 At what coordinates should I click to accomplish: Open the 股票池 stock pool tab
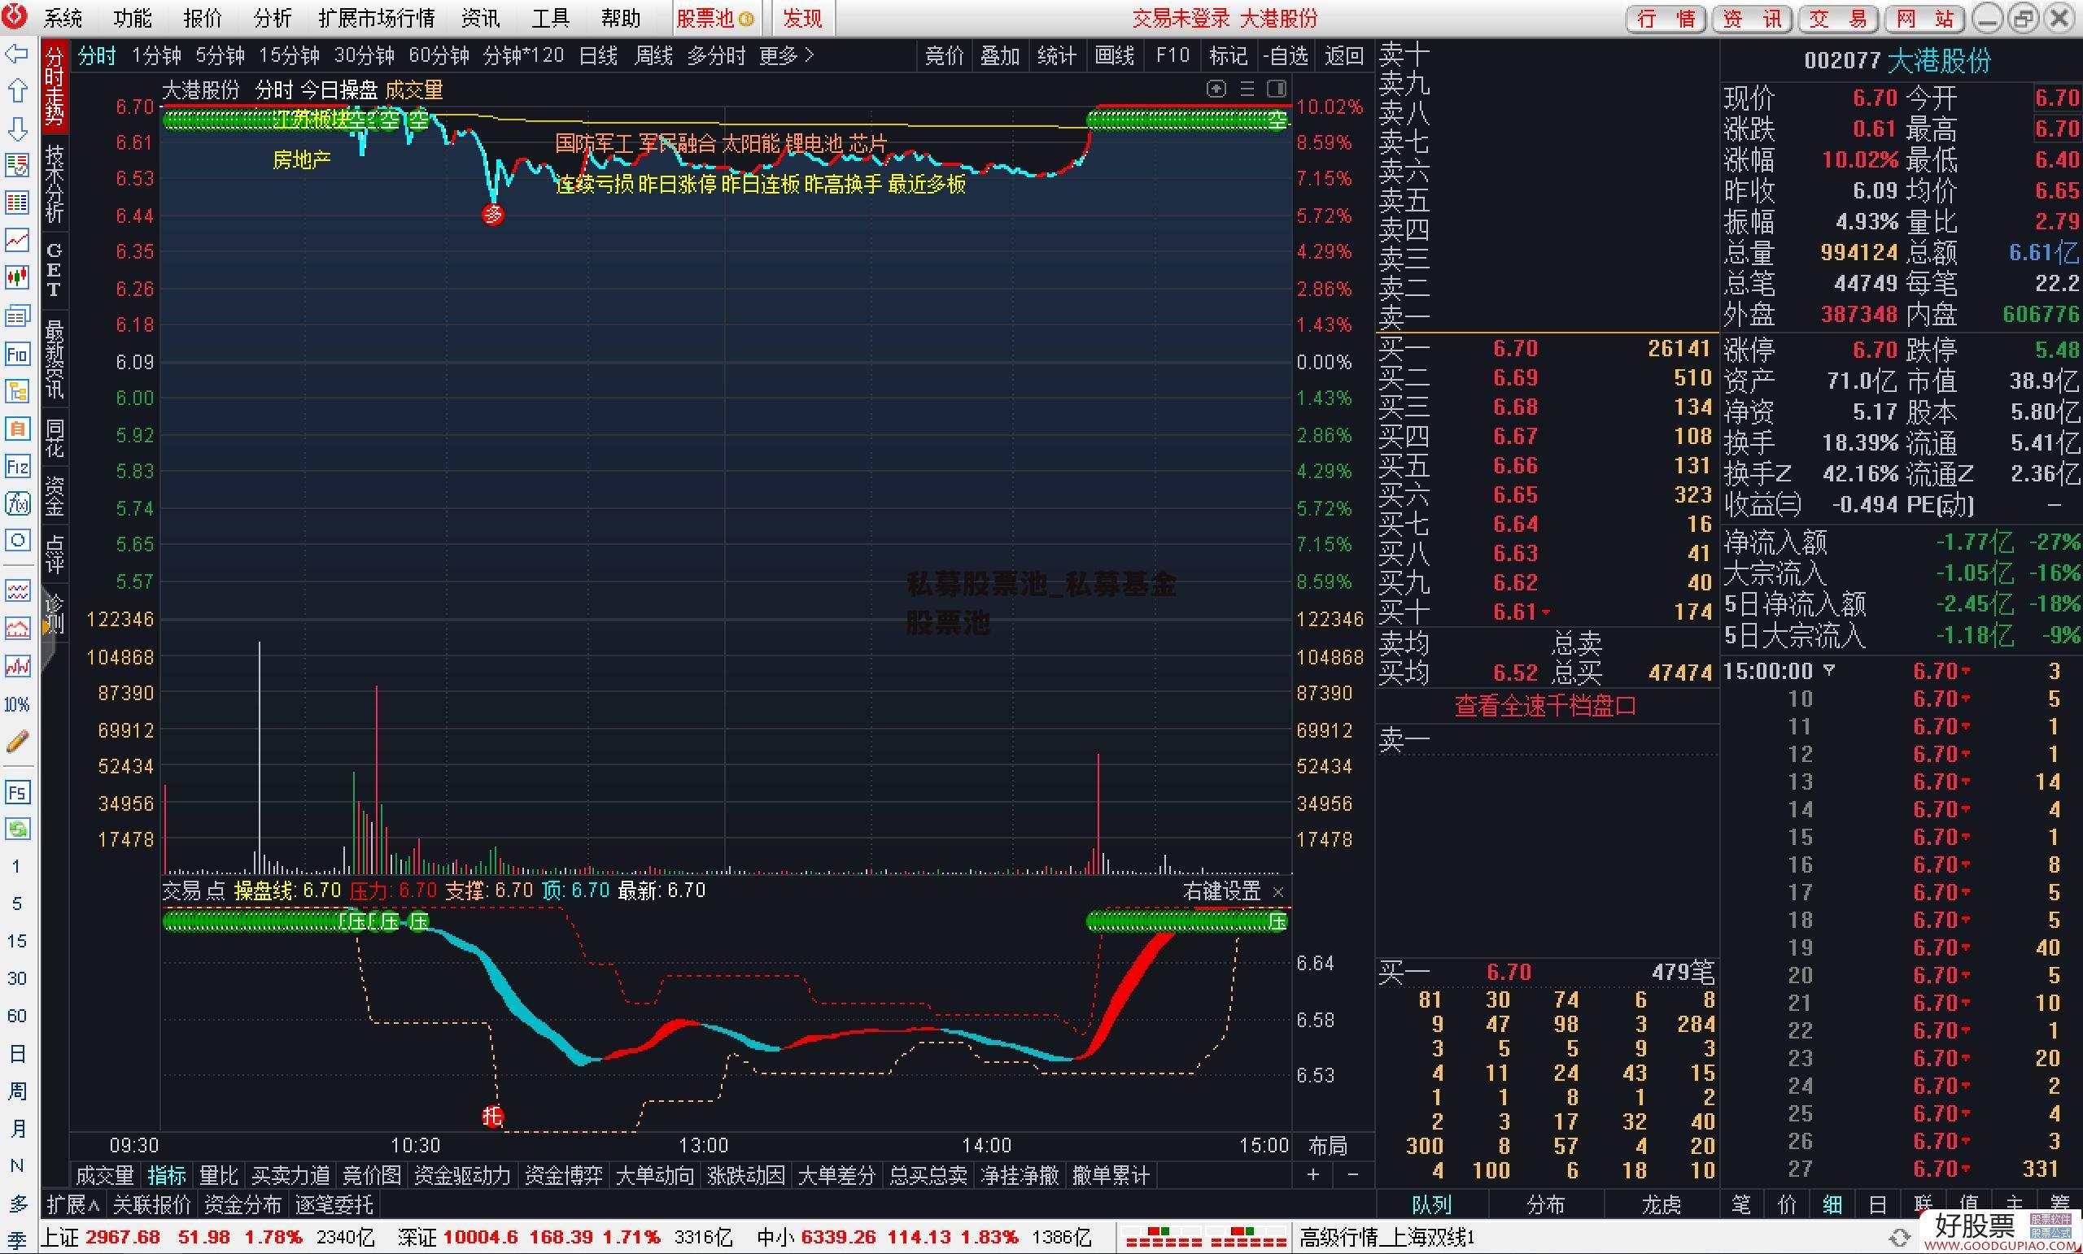point(715,18)
